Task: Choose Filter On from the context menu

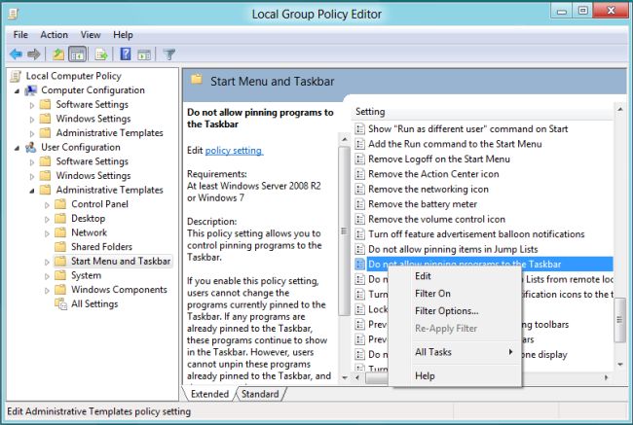Action: [455, 294]
